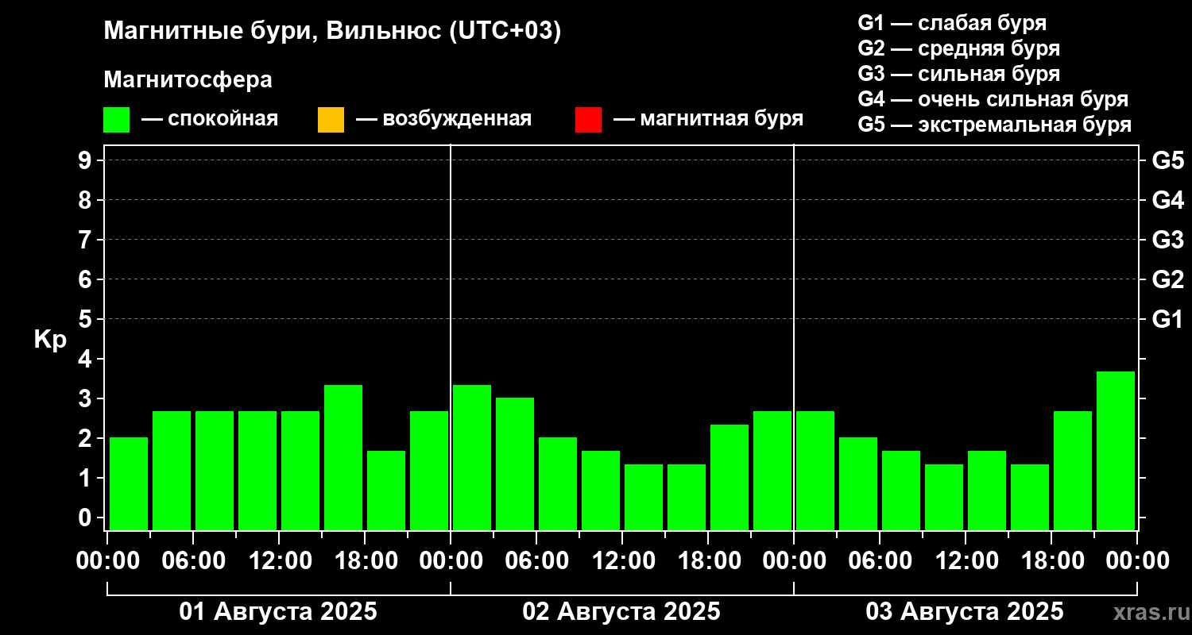Click the '03 Августа 2025' date label

tap(965, 612)
